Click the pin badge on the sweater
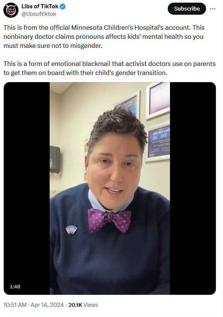Viewport: 223px width, 317px height. coord(71,230)
